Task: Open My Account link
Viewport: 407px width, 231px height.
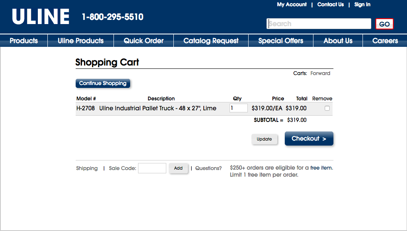Action: pyautogui.click(x=292, y=5)
